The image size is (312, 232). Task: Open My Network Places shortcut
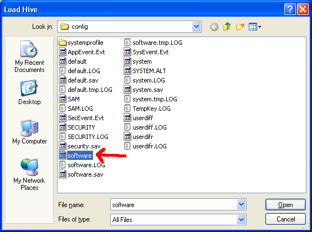pyautogui.click(x=29, y=174)
